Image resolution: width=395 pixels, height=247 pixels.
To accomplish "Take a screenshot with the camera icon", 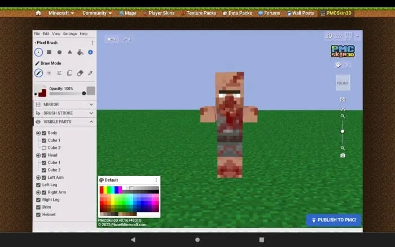I will click(x=343, y=155).
